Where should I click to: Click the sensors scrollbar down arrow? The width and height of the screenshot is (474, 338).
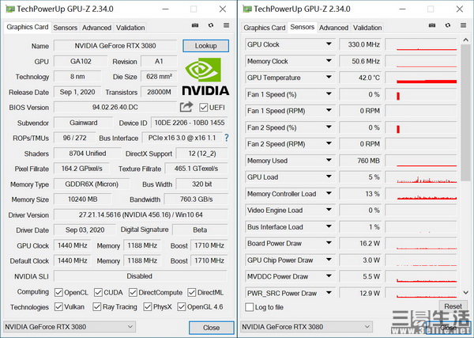point(465,293)
